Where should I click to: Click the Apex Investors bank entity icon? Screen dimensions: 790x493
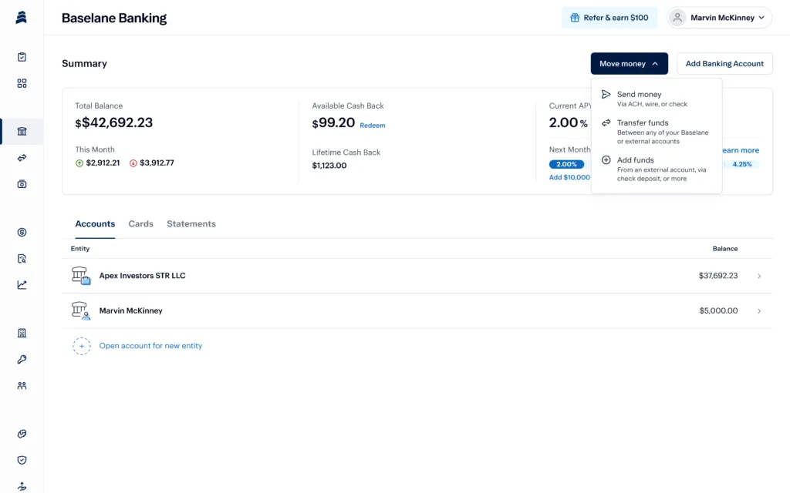click(81, 276)
